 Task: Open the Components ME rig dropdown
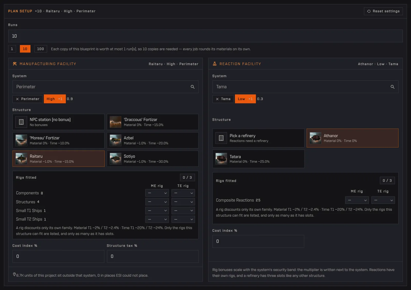click(157, 193)
